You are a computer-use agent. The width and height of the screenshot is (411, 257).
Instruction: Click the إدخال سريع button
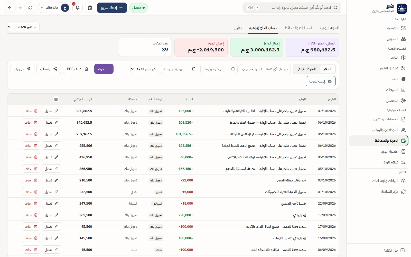pos(112,8)
